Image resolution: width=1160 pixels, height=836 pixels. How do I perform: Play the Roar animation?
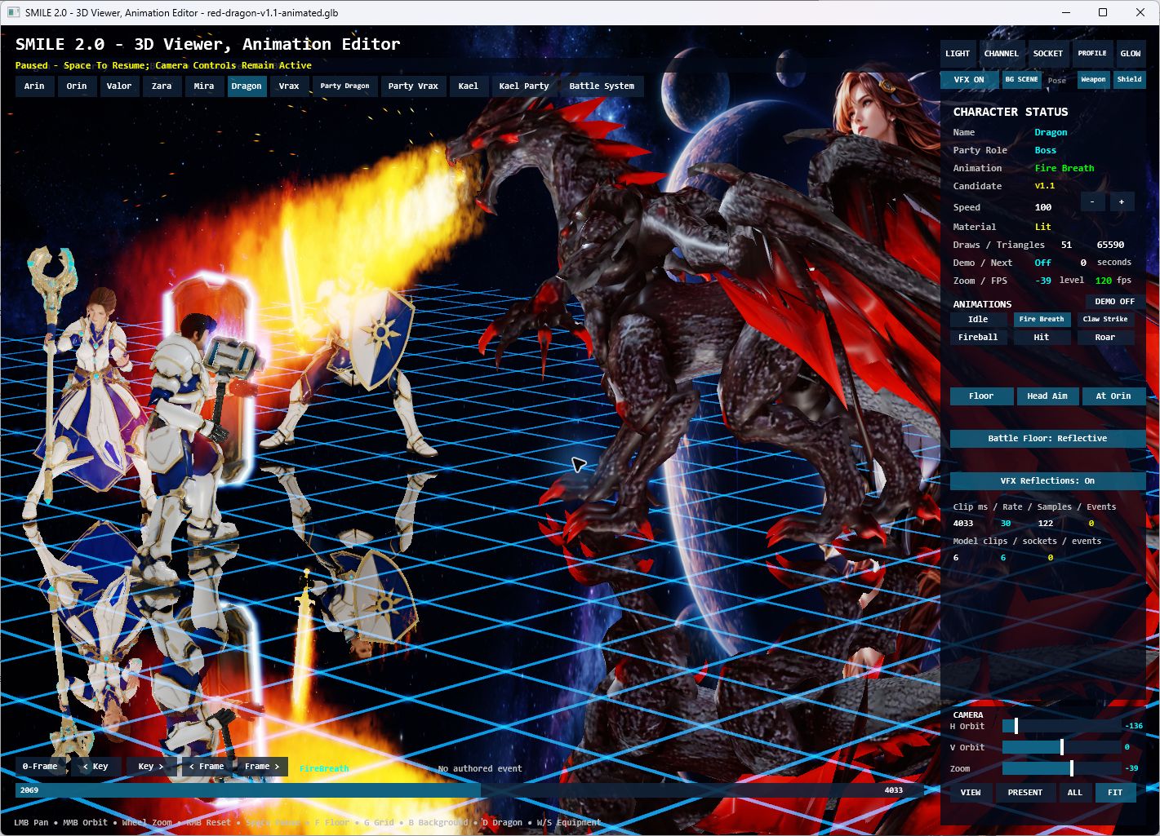tap(1105, 337)
